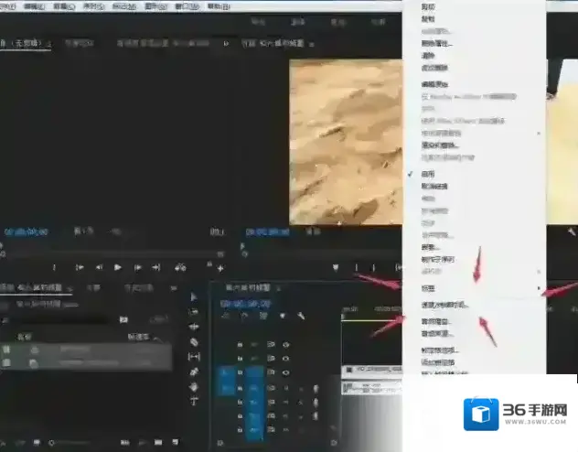Hide the third video track with eye icon
This screenshot has width=578, height=452.
point(285,372)
